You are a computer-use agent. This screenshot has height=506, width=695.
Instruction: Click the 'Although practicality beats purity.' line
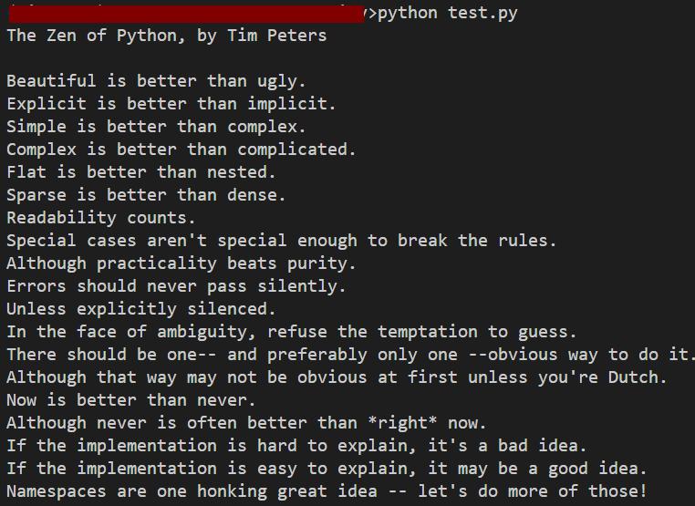pos(182,263)
